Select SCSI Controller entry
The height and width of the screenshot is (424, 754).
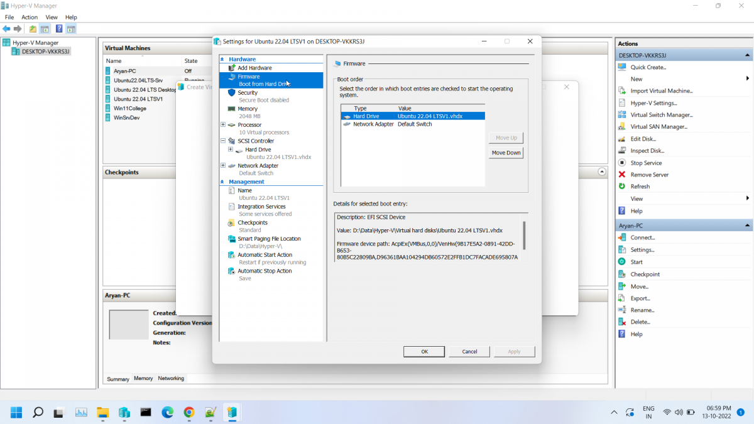coord(256,141)
